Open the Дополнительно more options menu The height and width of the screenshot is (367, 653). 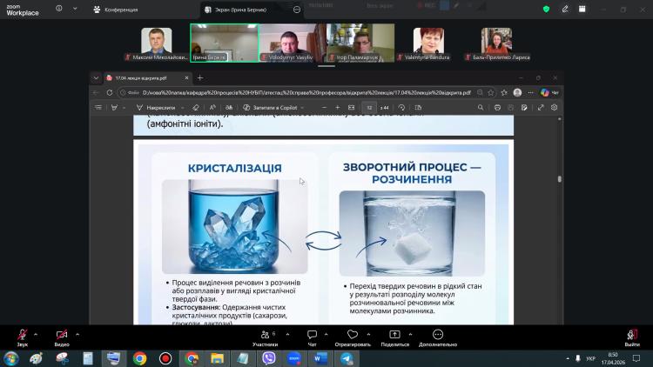click(x=438, y=337)
